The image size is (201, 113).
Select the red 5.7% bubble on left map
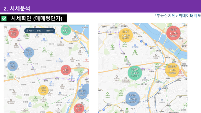(x=14, y=33)
